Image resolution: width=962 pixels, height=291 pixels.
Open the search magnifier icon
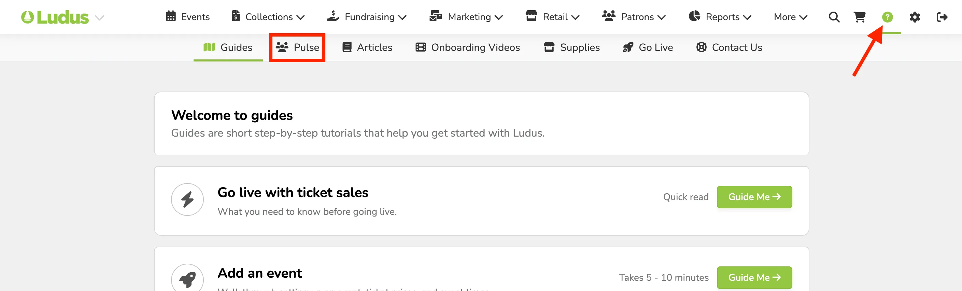(834, 17)
